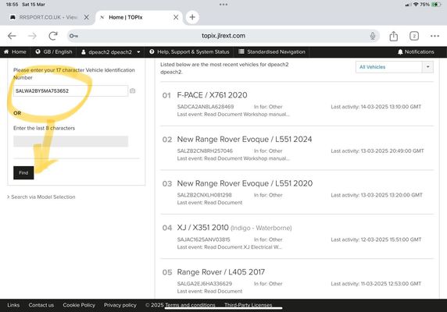Viewport: 447px width, 312px height.
Task: Open the Range Rover / L405 2017 vehicle
Action: (x=221, y=272)
